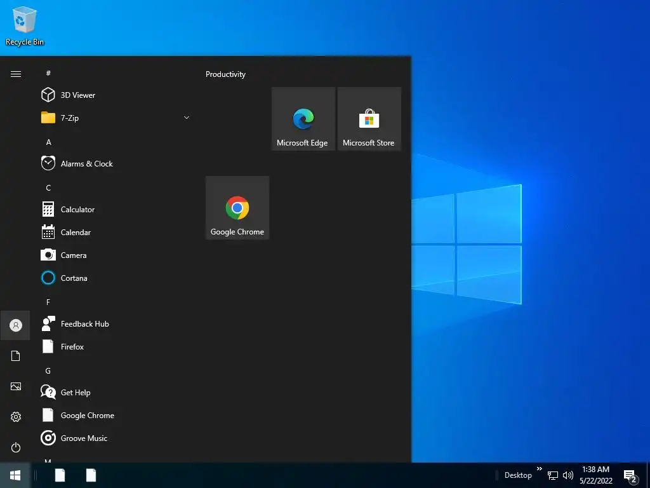The height and width of the screenshot is (488, 650).
Task: Open Pictures from Start sidebar
Action: pos(16,386)
